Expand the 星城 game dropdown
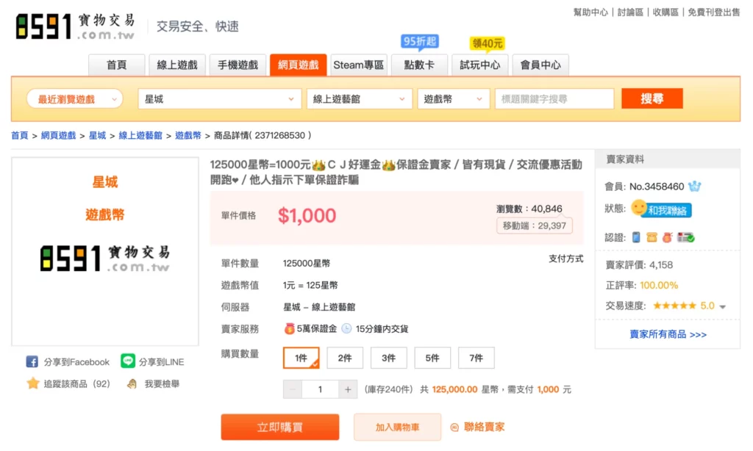Screen dimensions: 753x451 pyautogui.click(x=219, y=99)
